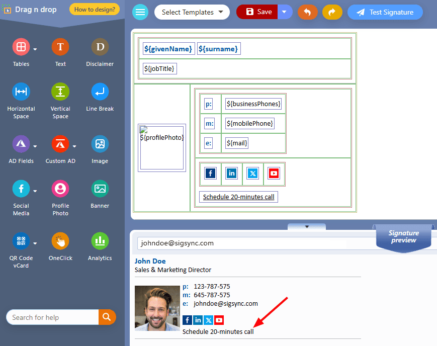Image resolution: width=437 pixels, height=346 pixels.
Task: Expand the Save options arrow
Action: click(285, 12)
